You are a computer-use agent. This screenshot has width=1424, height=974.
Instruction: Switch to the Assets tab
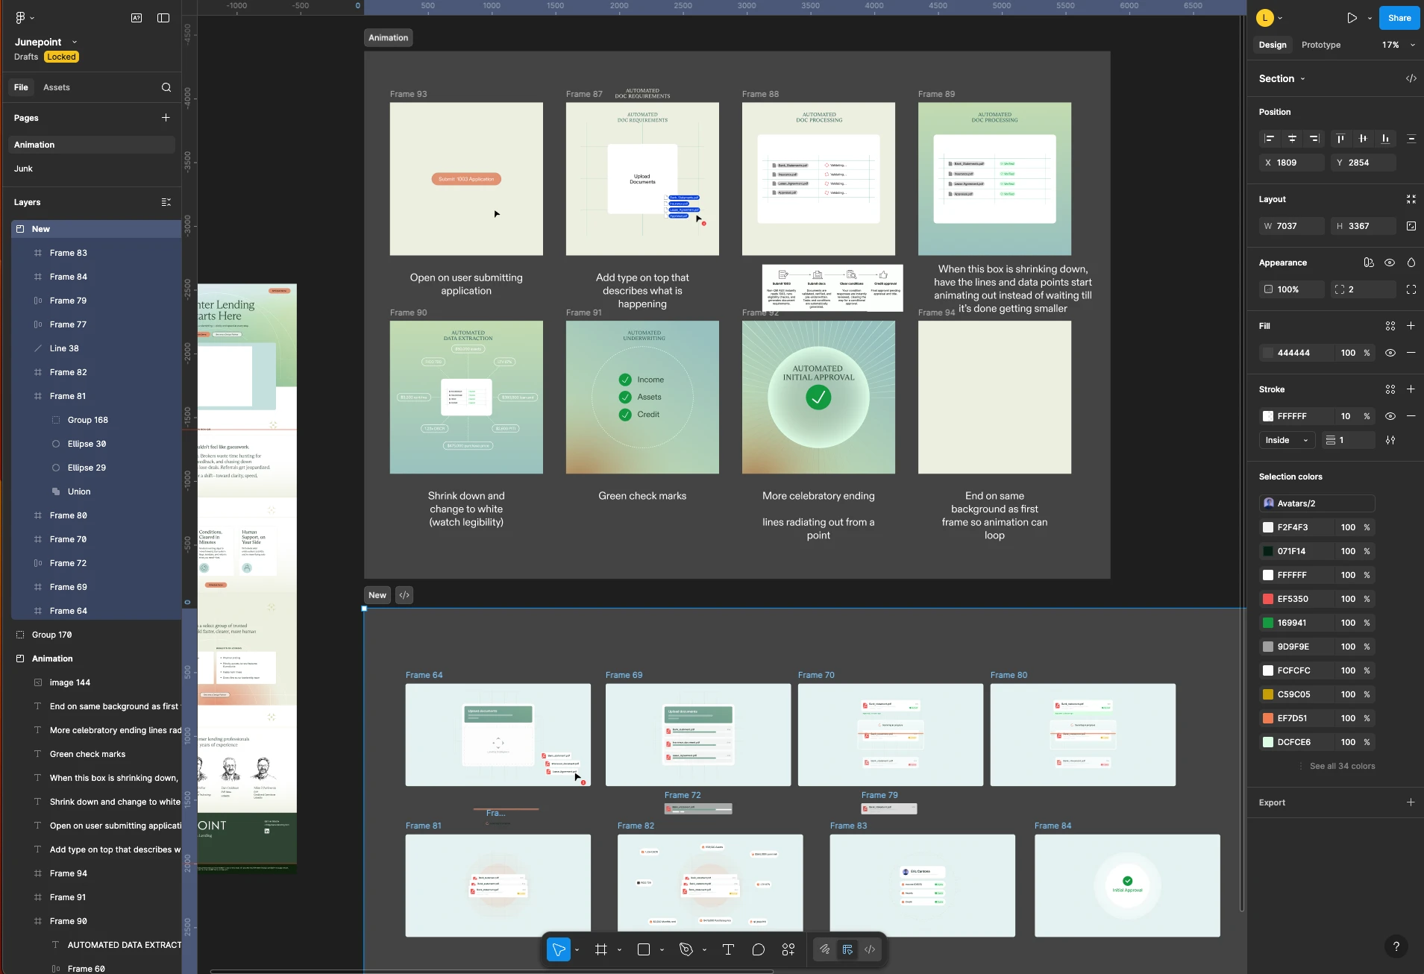(x=57, y=87)
